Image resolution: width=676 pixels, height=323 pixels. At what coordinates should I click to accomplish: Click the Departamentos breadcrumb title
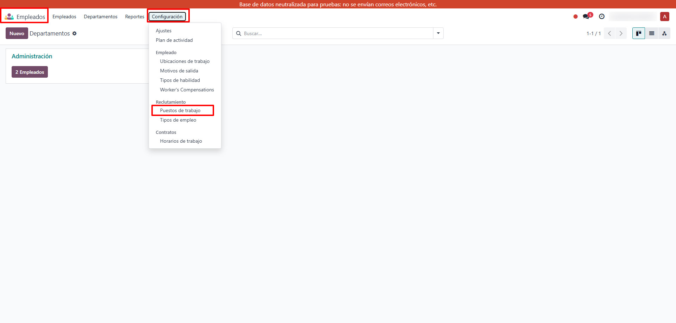(x=50, y=33)
